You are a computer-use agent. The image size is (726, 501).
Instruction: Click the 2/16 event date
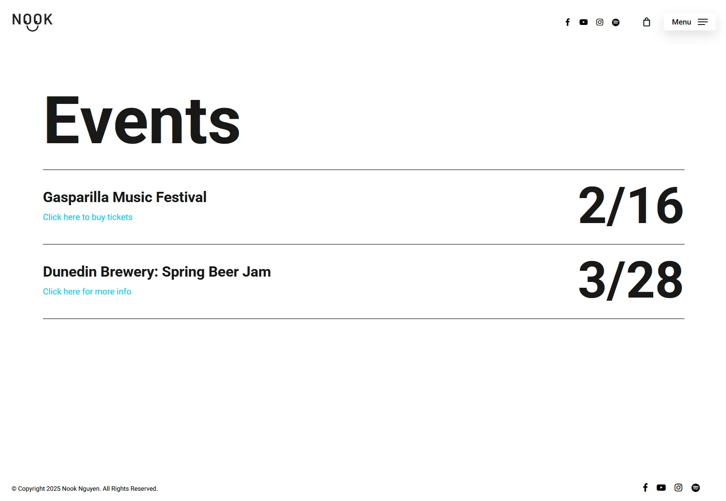630,206
